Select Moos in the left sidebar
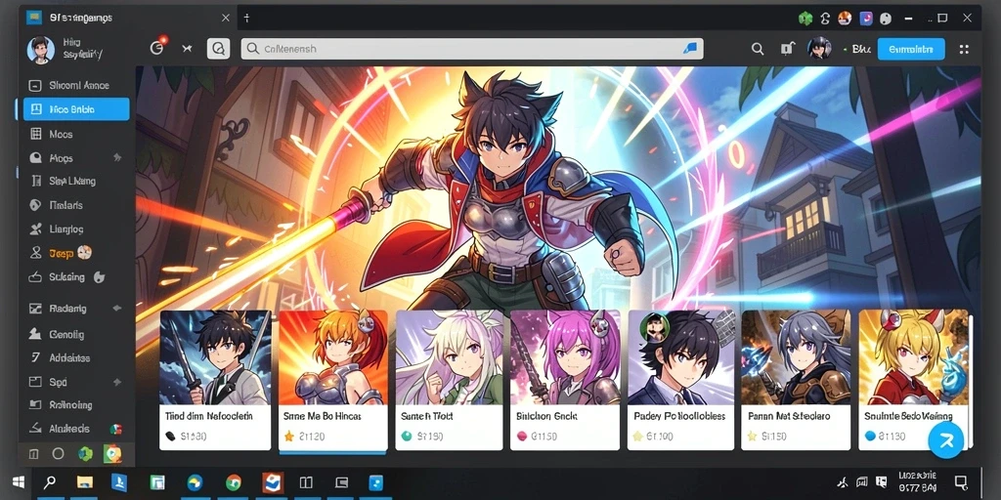Screen dimensions: 1001x500 [76, 134]
